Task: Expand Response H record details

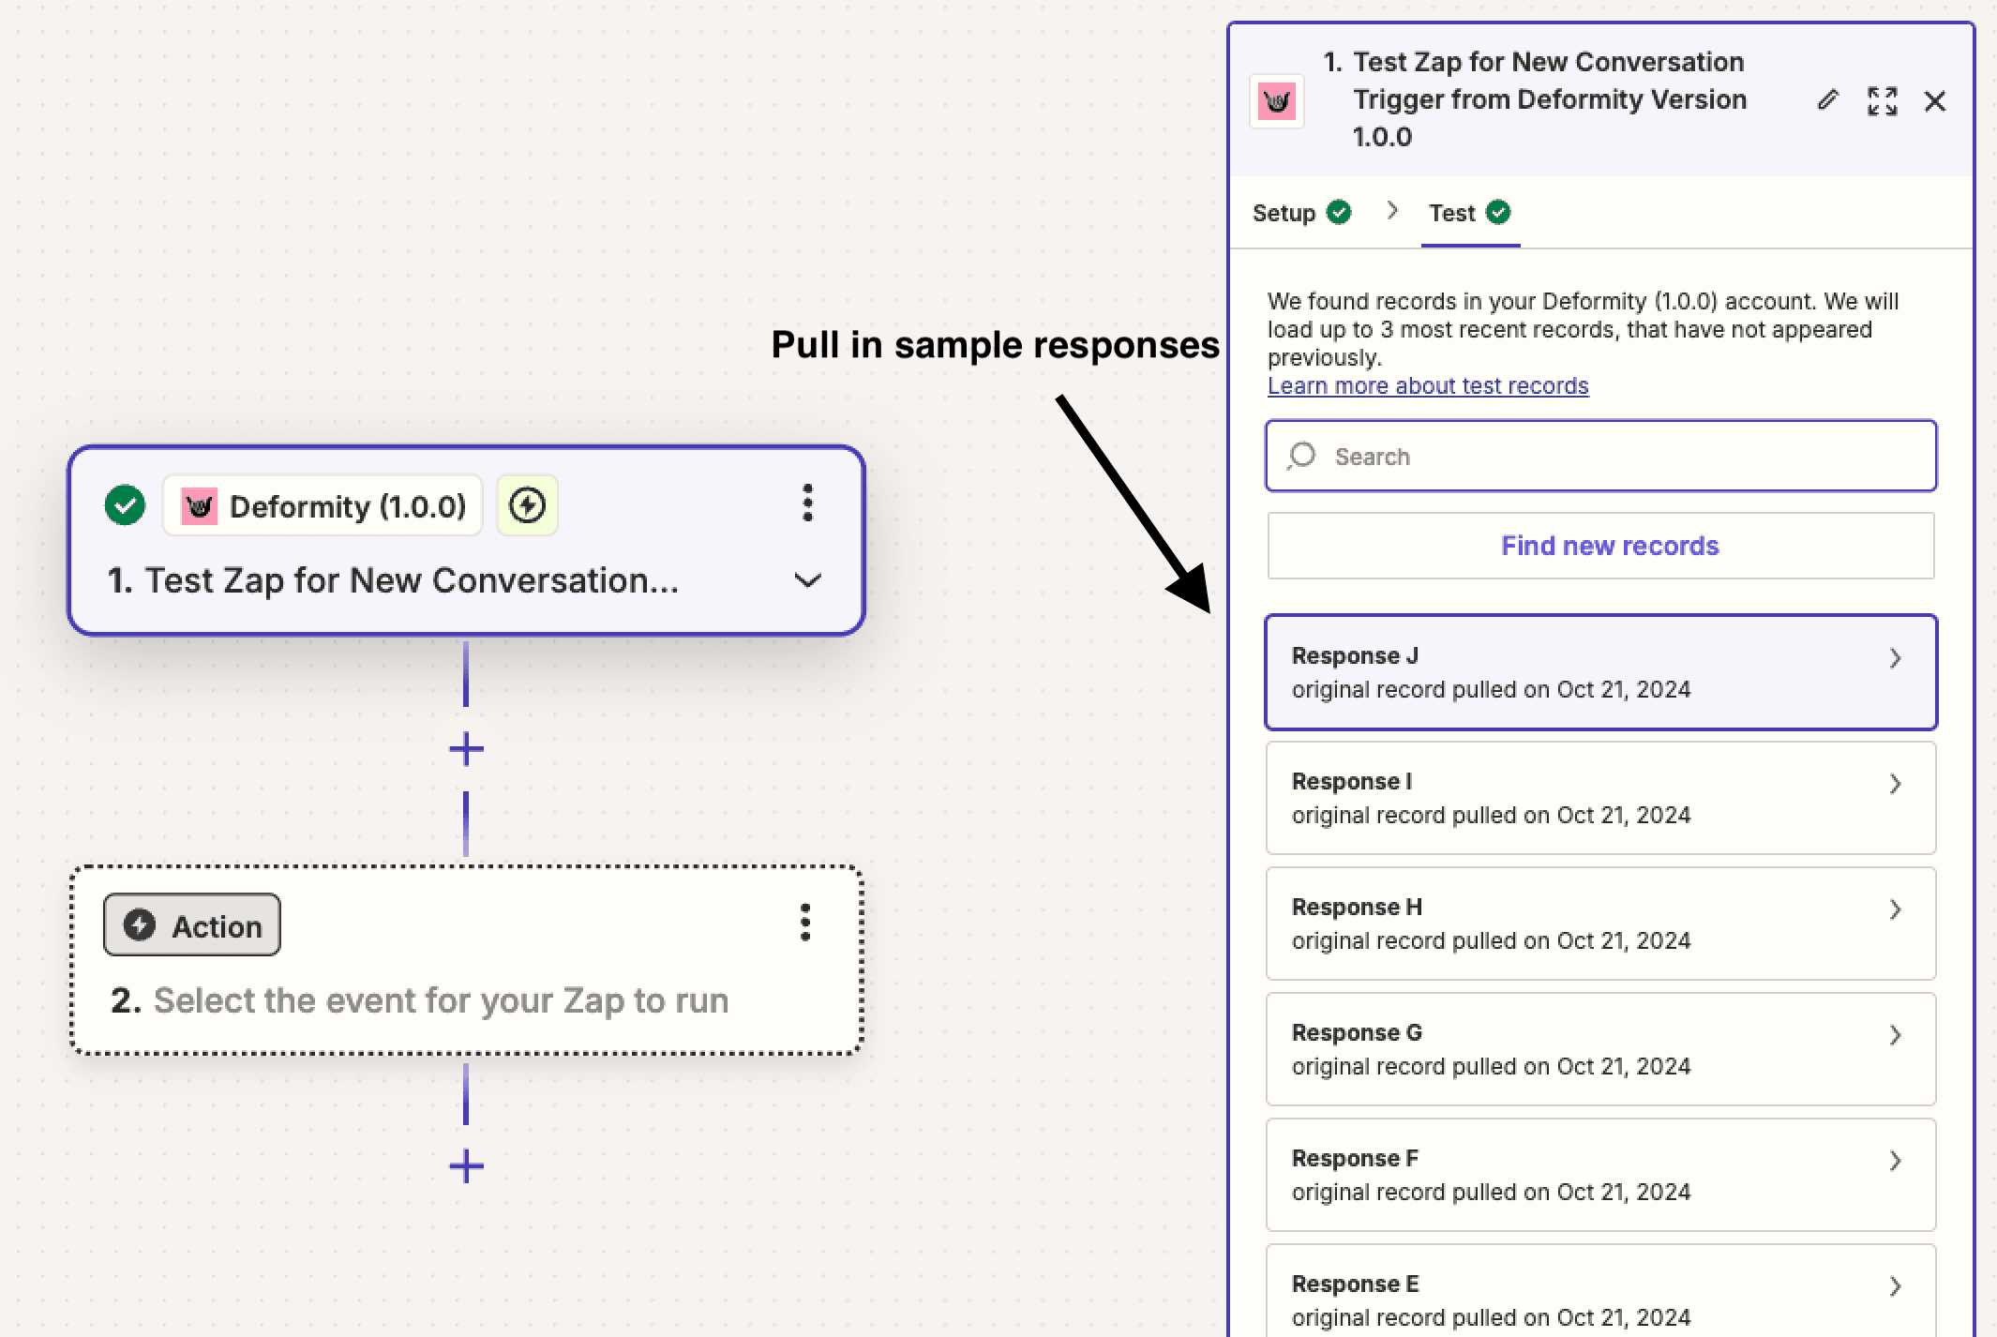Action: (1897, 909)
